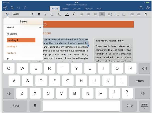Tap the right shift key
The height and width of the screenshot is (113, 152).
coord(142,93)
